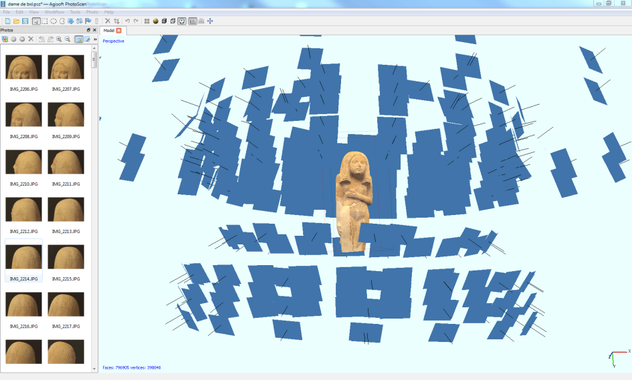Expand the Photos toolbar overflow chevron
632x380 pixels.
(x=95, y=39)
